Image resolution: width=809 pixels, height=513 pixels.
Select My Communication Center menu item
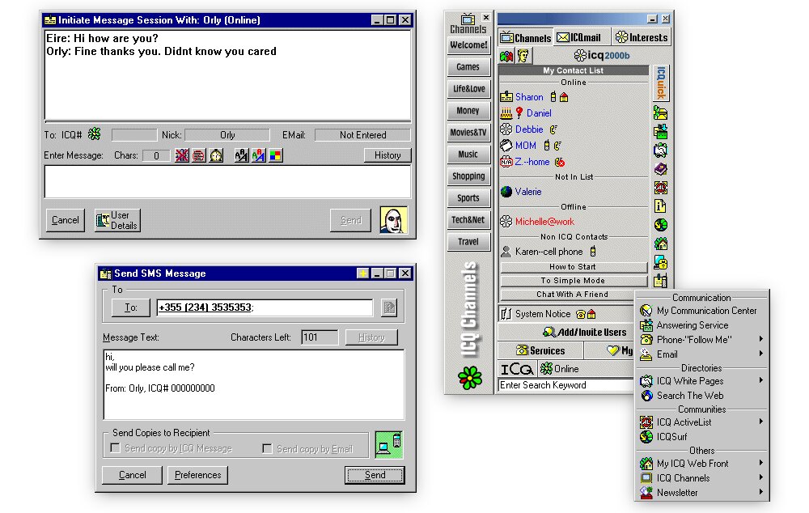pyautogui.click(x=701, y=311)
